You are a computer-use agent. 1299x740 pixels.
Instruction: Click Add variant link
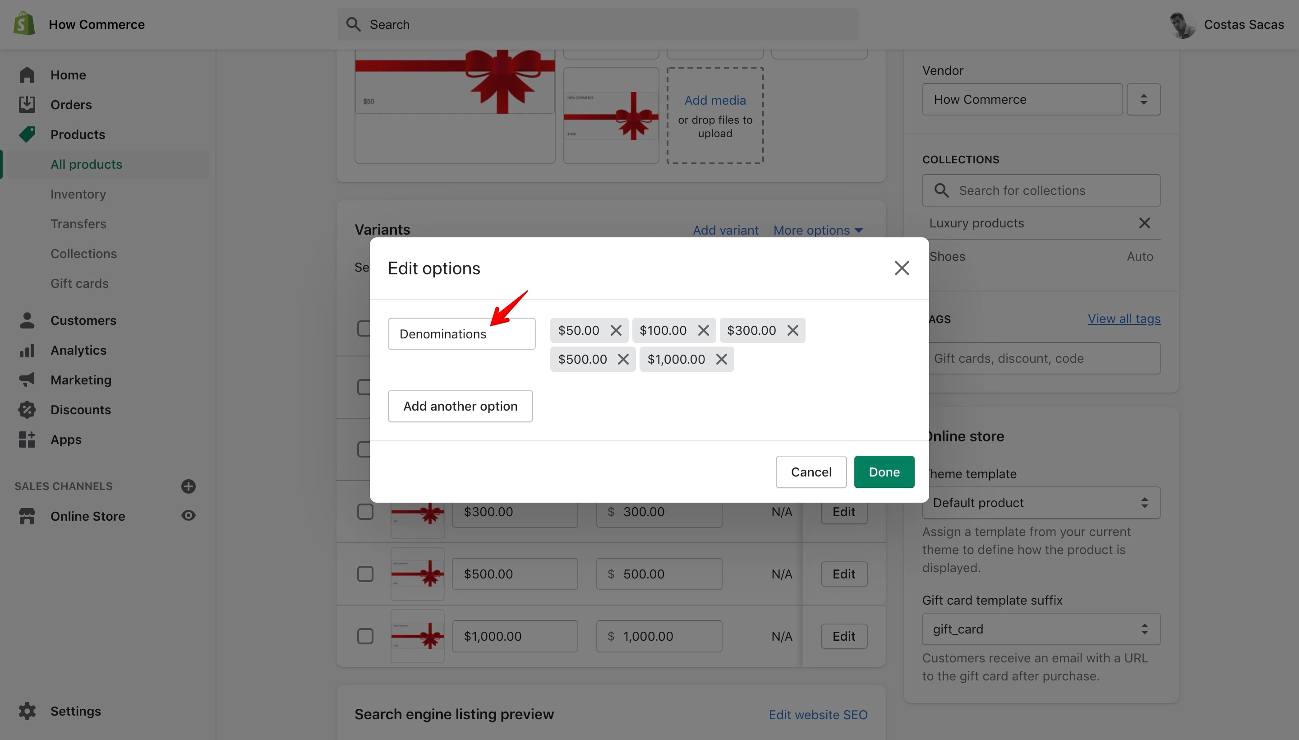(725, 230)
